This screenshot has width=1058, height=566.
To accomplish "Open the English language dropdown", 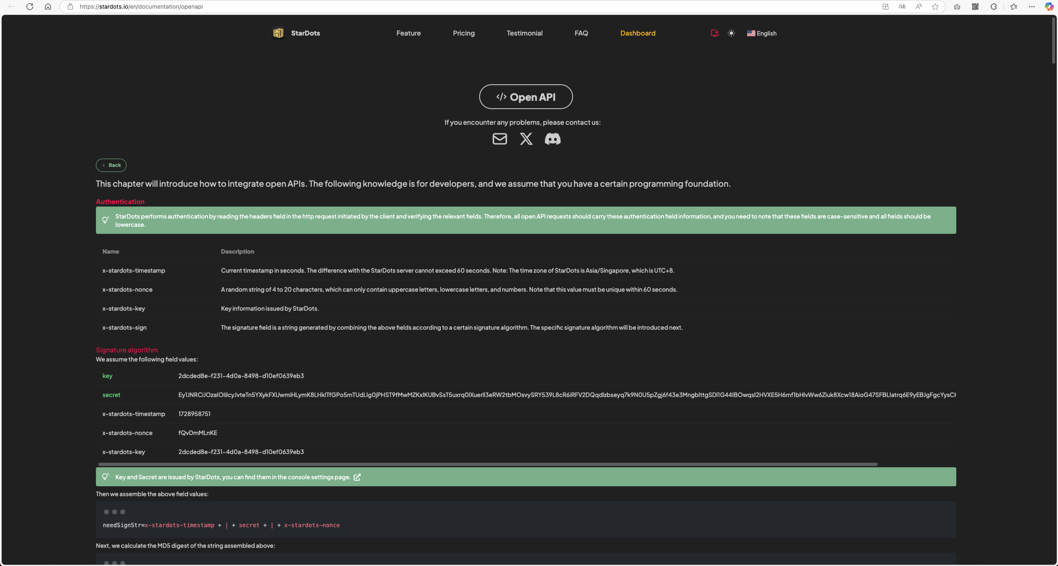I will [x=762, y=33].
